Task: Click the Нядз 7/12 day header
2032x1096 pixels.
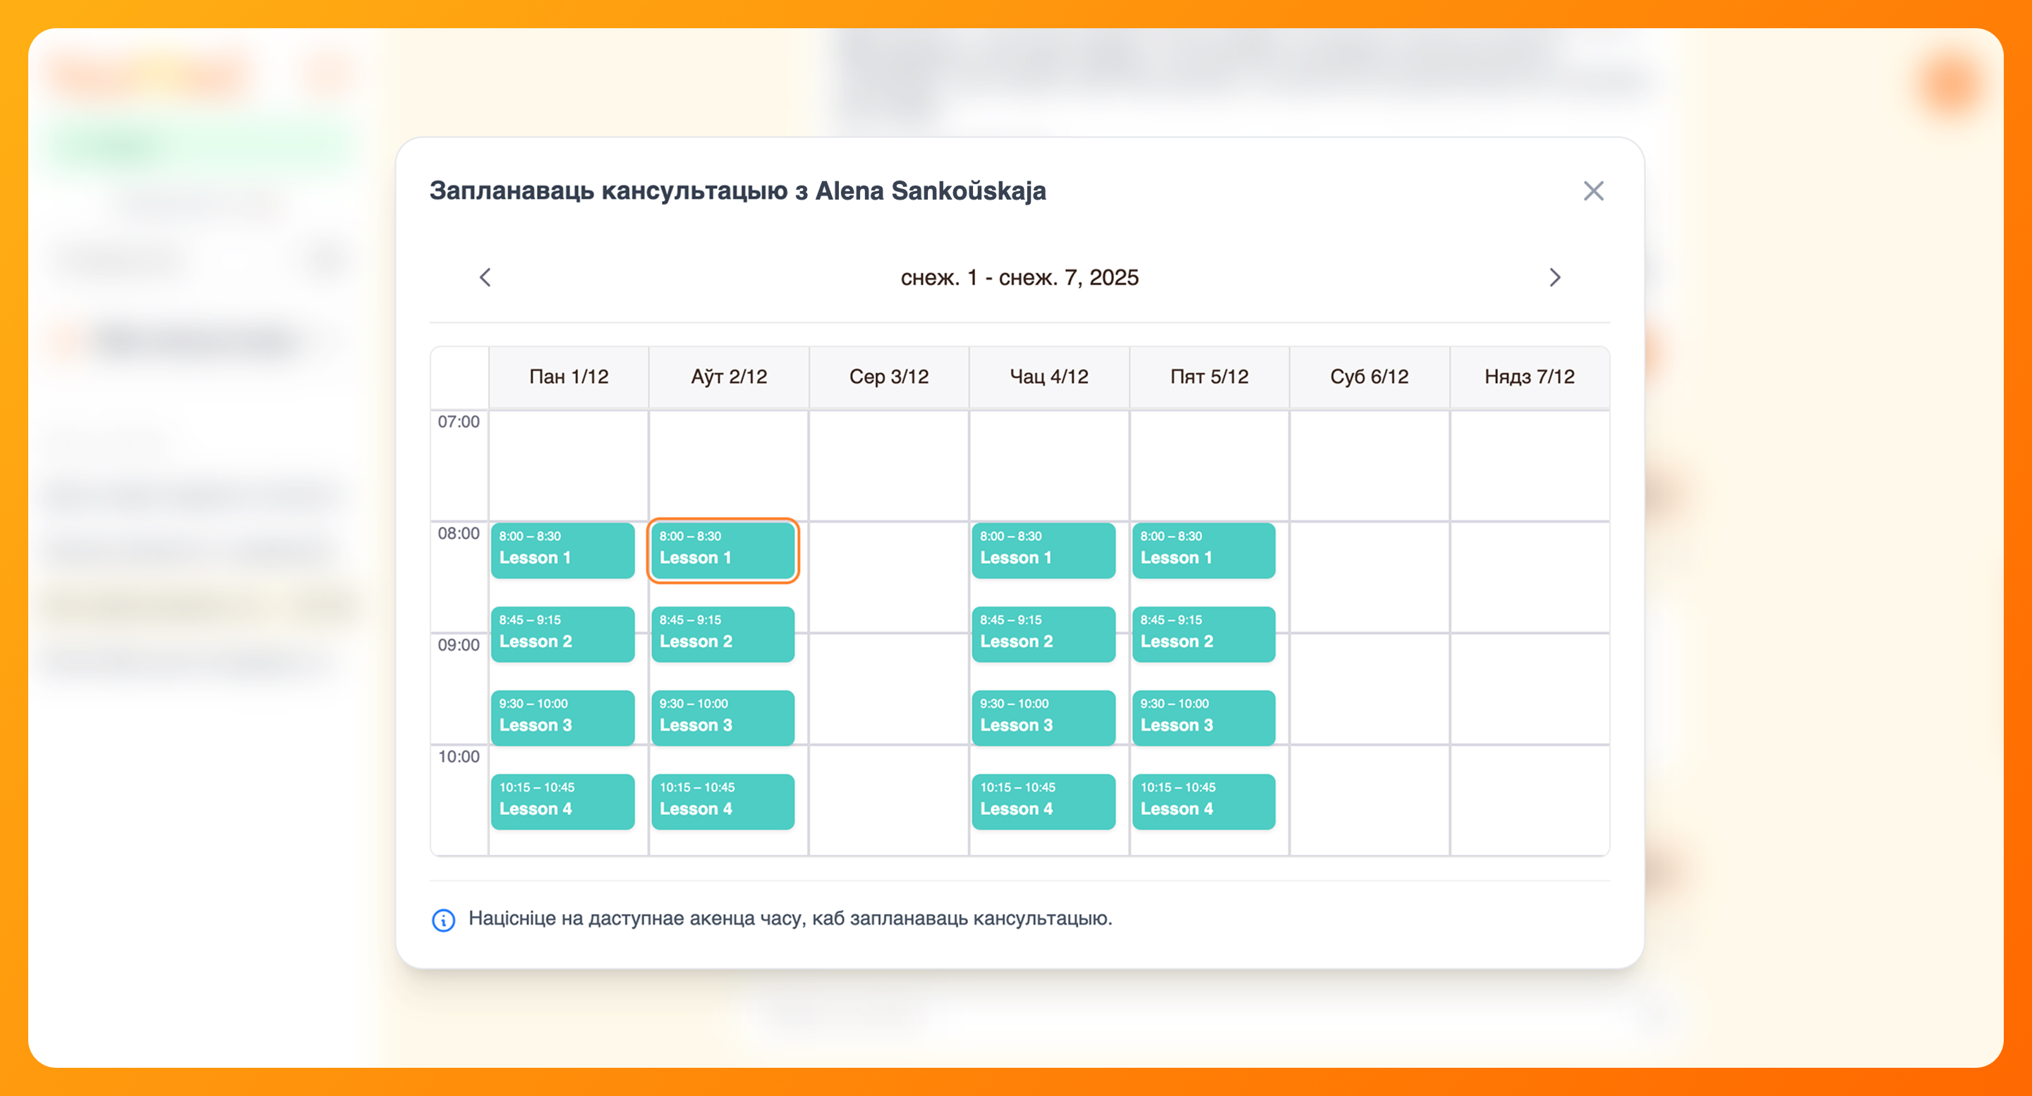Action: coord(1529,377)
